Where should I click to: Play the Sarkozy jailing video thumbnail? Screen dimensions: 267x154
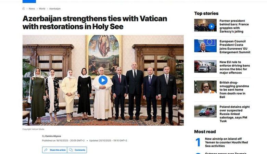211,26
